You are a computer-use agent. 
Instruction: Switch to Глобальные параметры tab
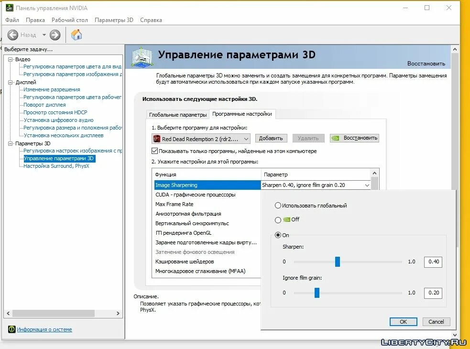click(x=178, y=115)
